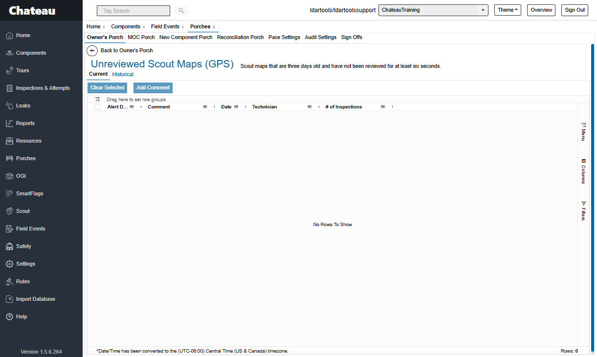597x357 pixels.
Task: Close the Porches tab
Action: 214,27
